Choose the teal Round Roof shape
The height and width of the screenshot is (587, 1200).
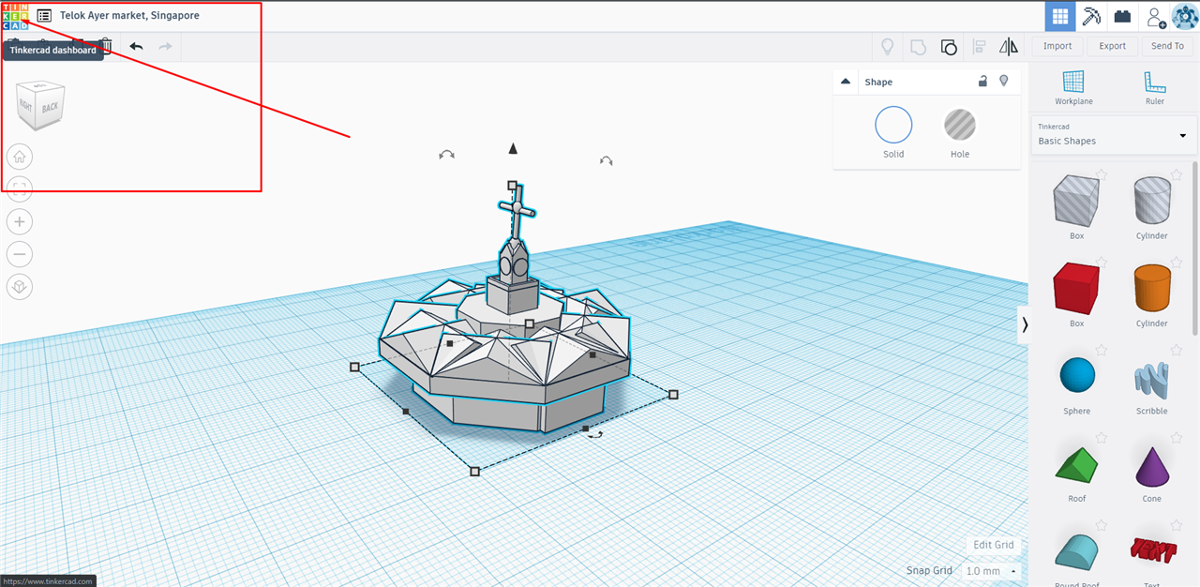pos(1076,551)
